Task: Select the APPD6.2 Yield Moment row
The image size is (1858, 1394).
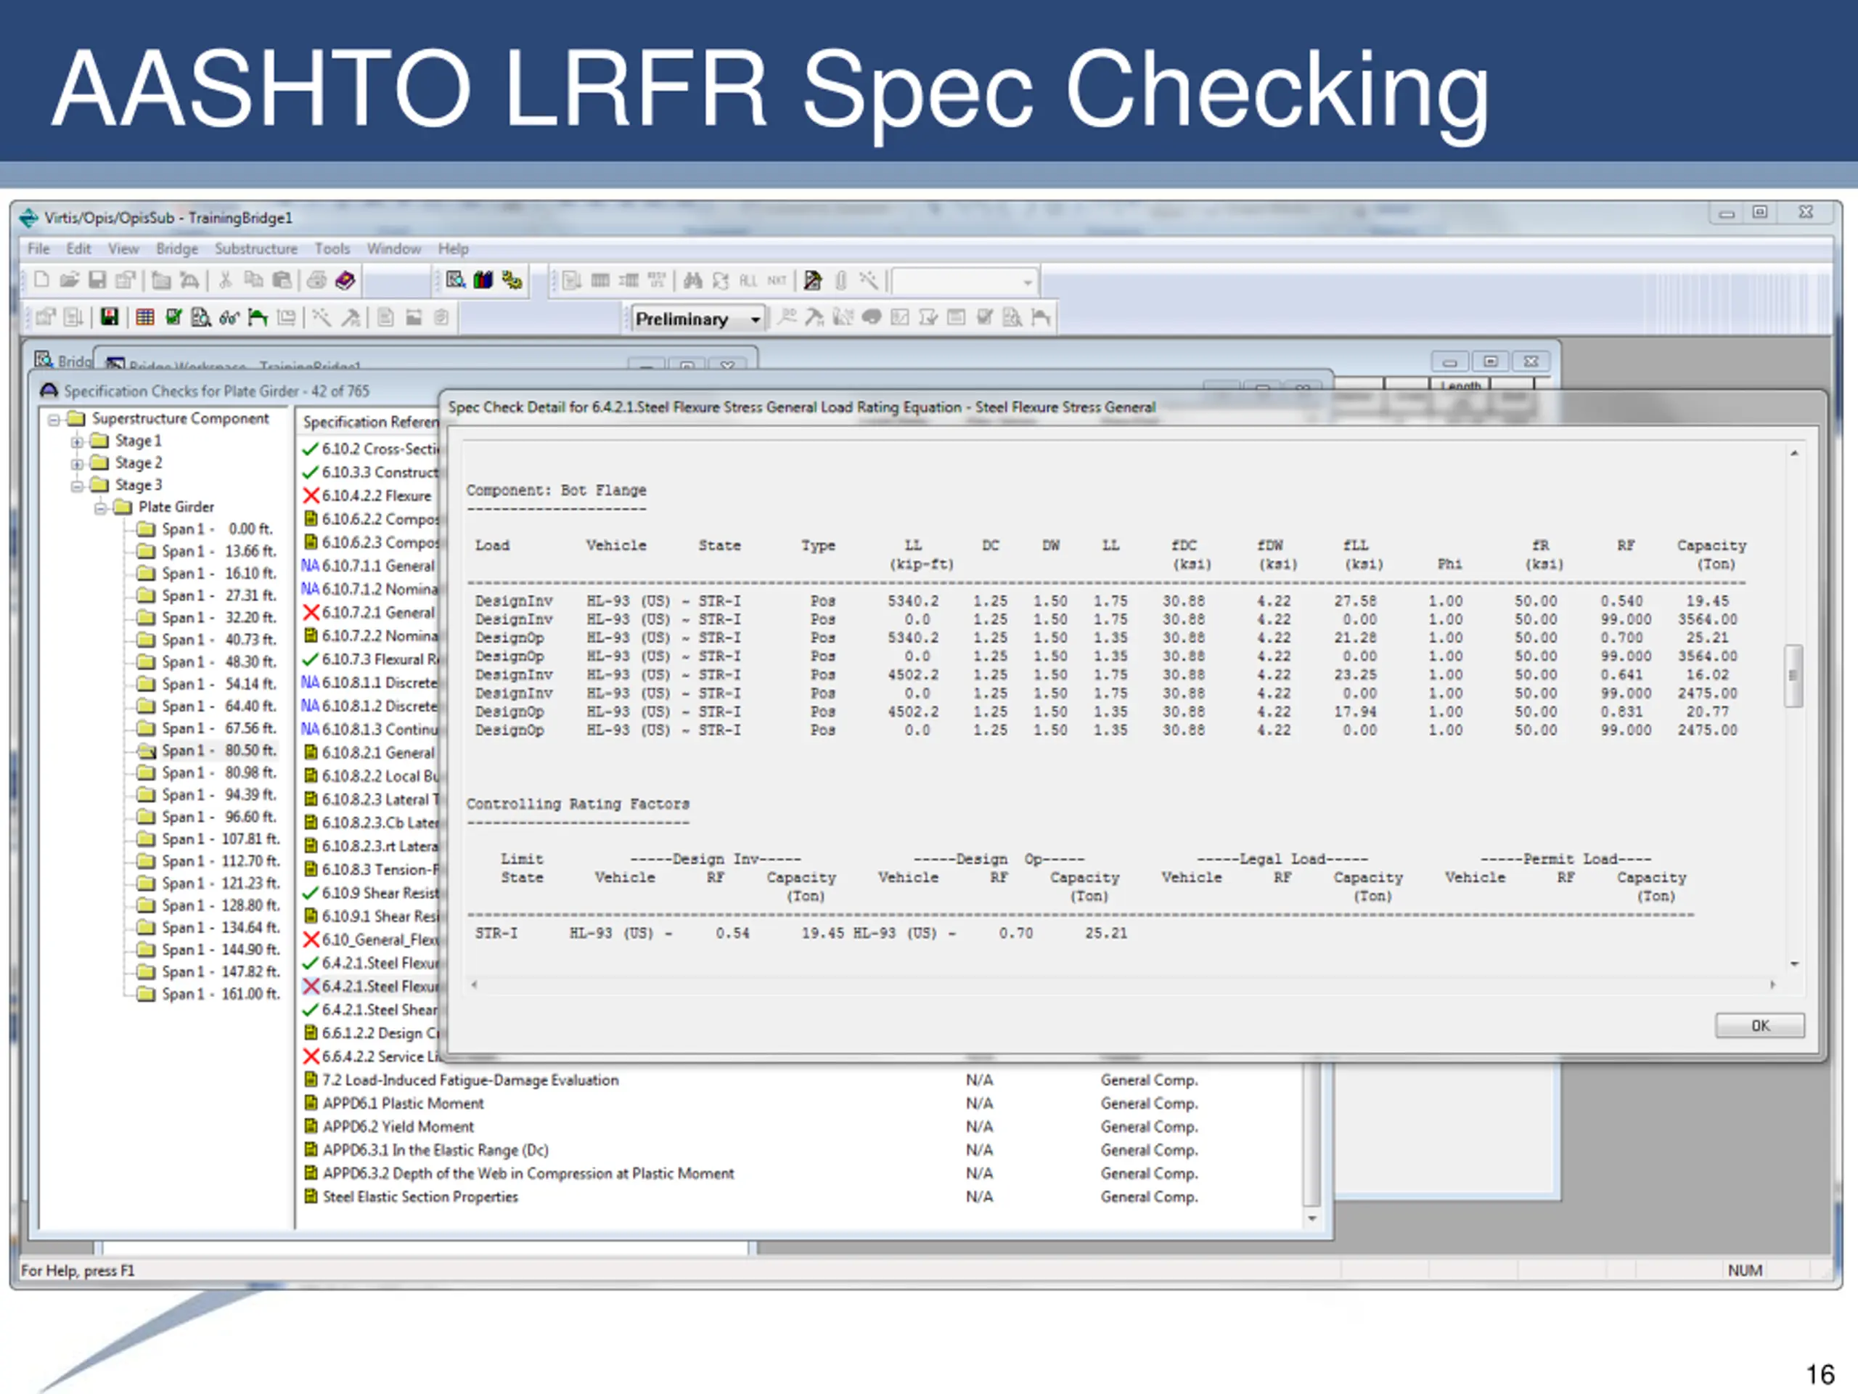Action: pos(389,1127)
